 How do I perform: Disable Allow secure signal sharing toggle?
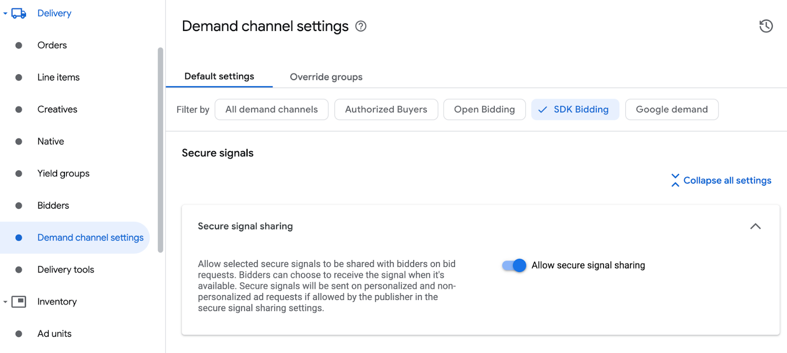pos(514,265)
